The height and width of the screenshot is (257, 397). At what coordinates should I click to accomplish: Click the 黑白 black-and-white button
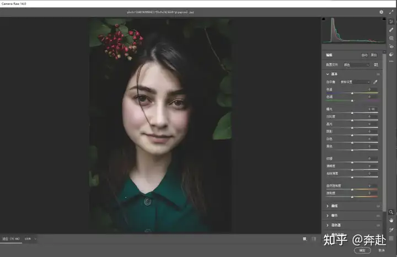point(374,55)
